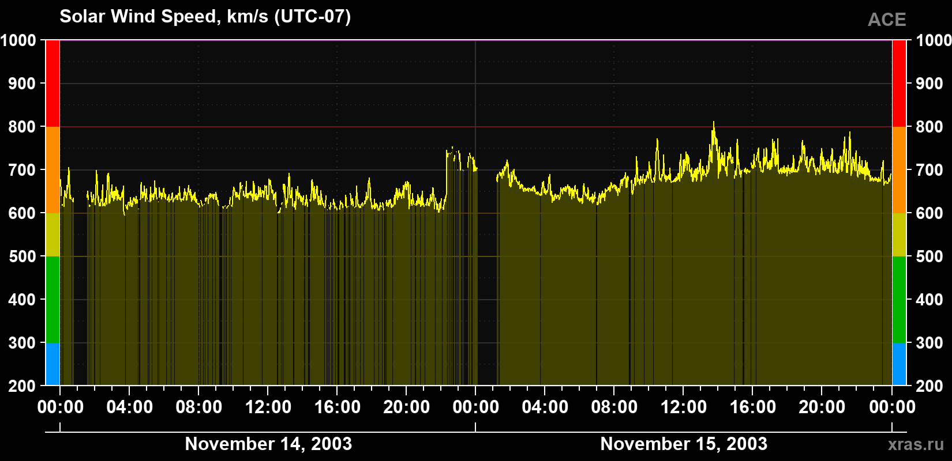Click the 12:00 time label for November 15

point(684,407)
